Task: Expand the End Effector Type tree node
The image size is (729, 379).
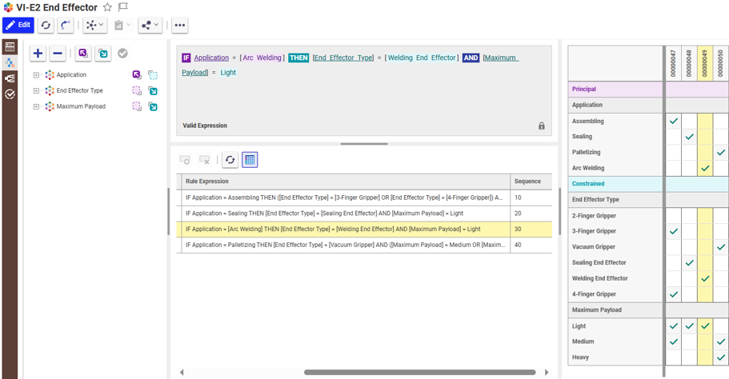Action: 36,90
